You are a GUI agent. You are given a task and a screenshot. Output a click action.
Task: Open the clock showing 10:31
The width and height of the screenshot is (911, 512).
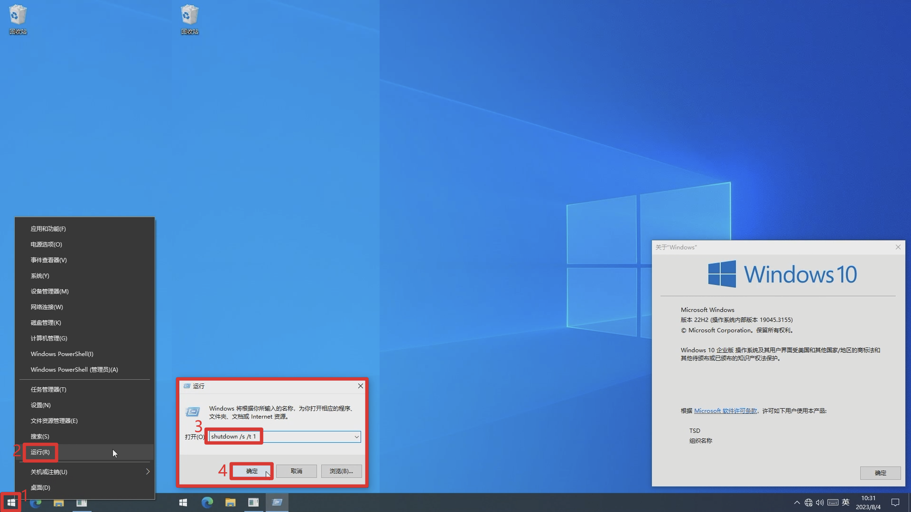tap(868, 503)
